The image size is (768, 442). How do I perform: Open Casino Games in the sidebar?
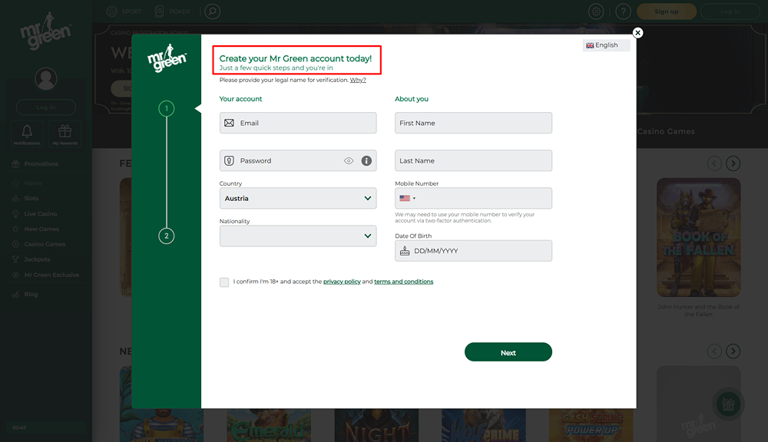click(x=45, y=244)
